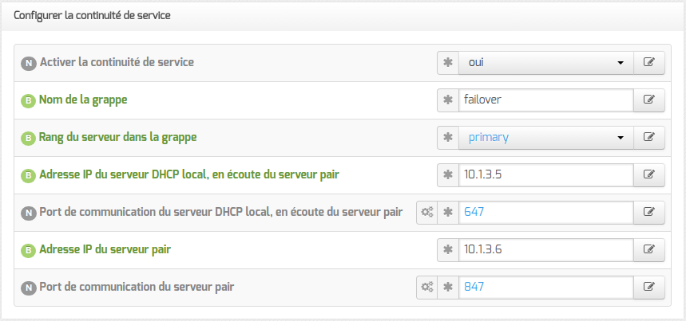
Task: Click edit icon beside 10.1.3.6 field
Action: [x=649, y=250]
